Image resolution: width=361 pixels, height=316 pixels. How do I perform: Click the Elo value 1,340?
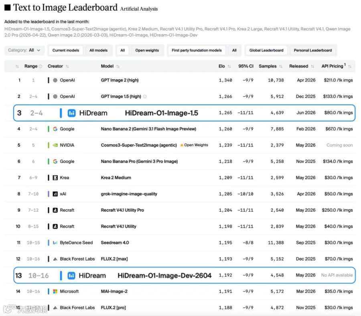click(225, 80)
